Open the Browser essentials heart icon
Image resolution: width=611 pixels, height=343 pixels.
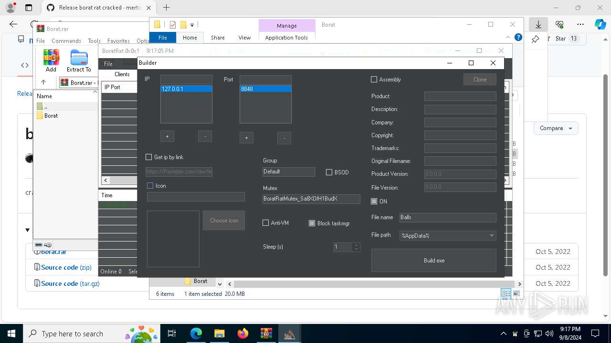[559, 24]
